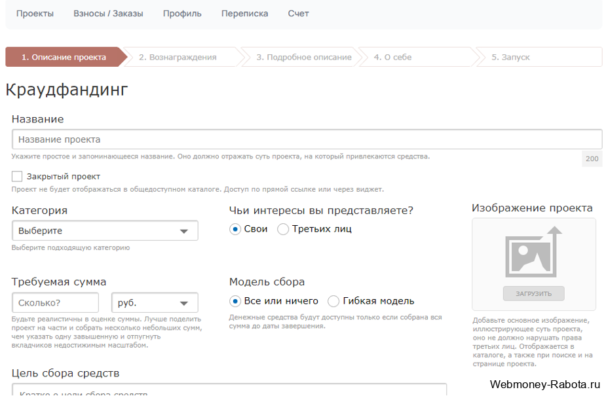Focus the Цель сбора средств text field
Screen dimensions: 606x396
(x=229, y=389)
